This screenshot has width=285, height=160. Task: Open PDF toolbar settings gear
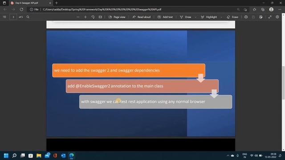277,17
